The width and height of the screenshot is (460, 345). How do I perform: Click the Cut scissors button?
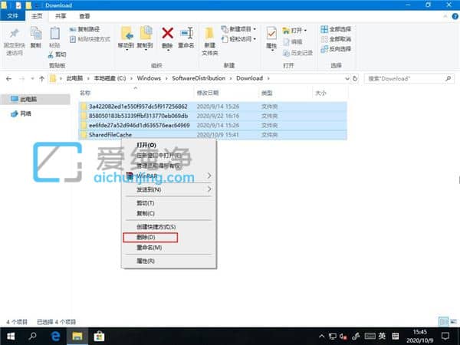58,54
